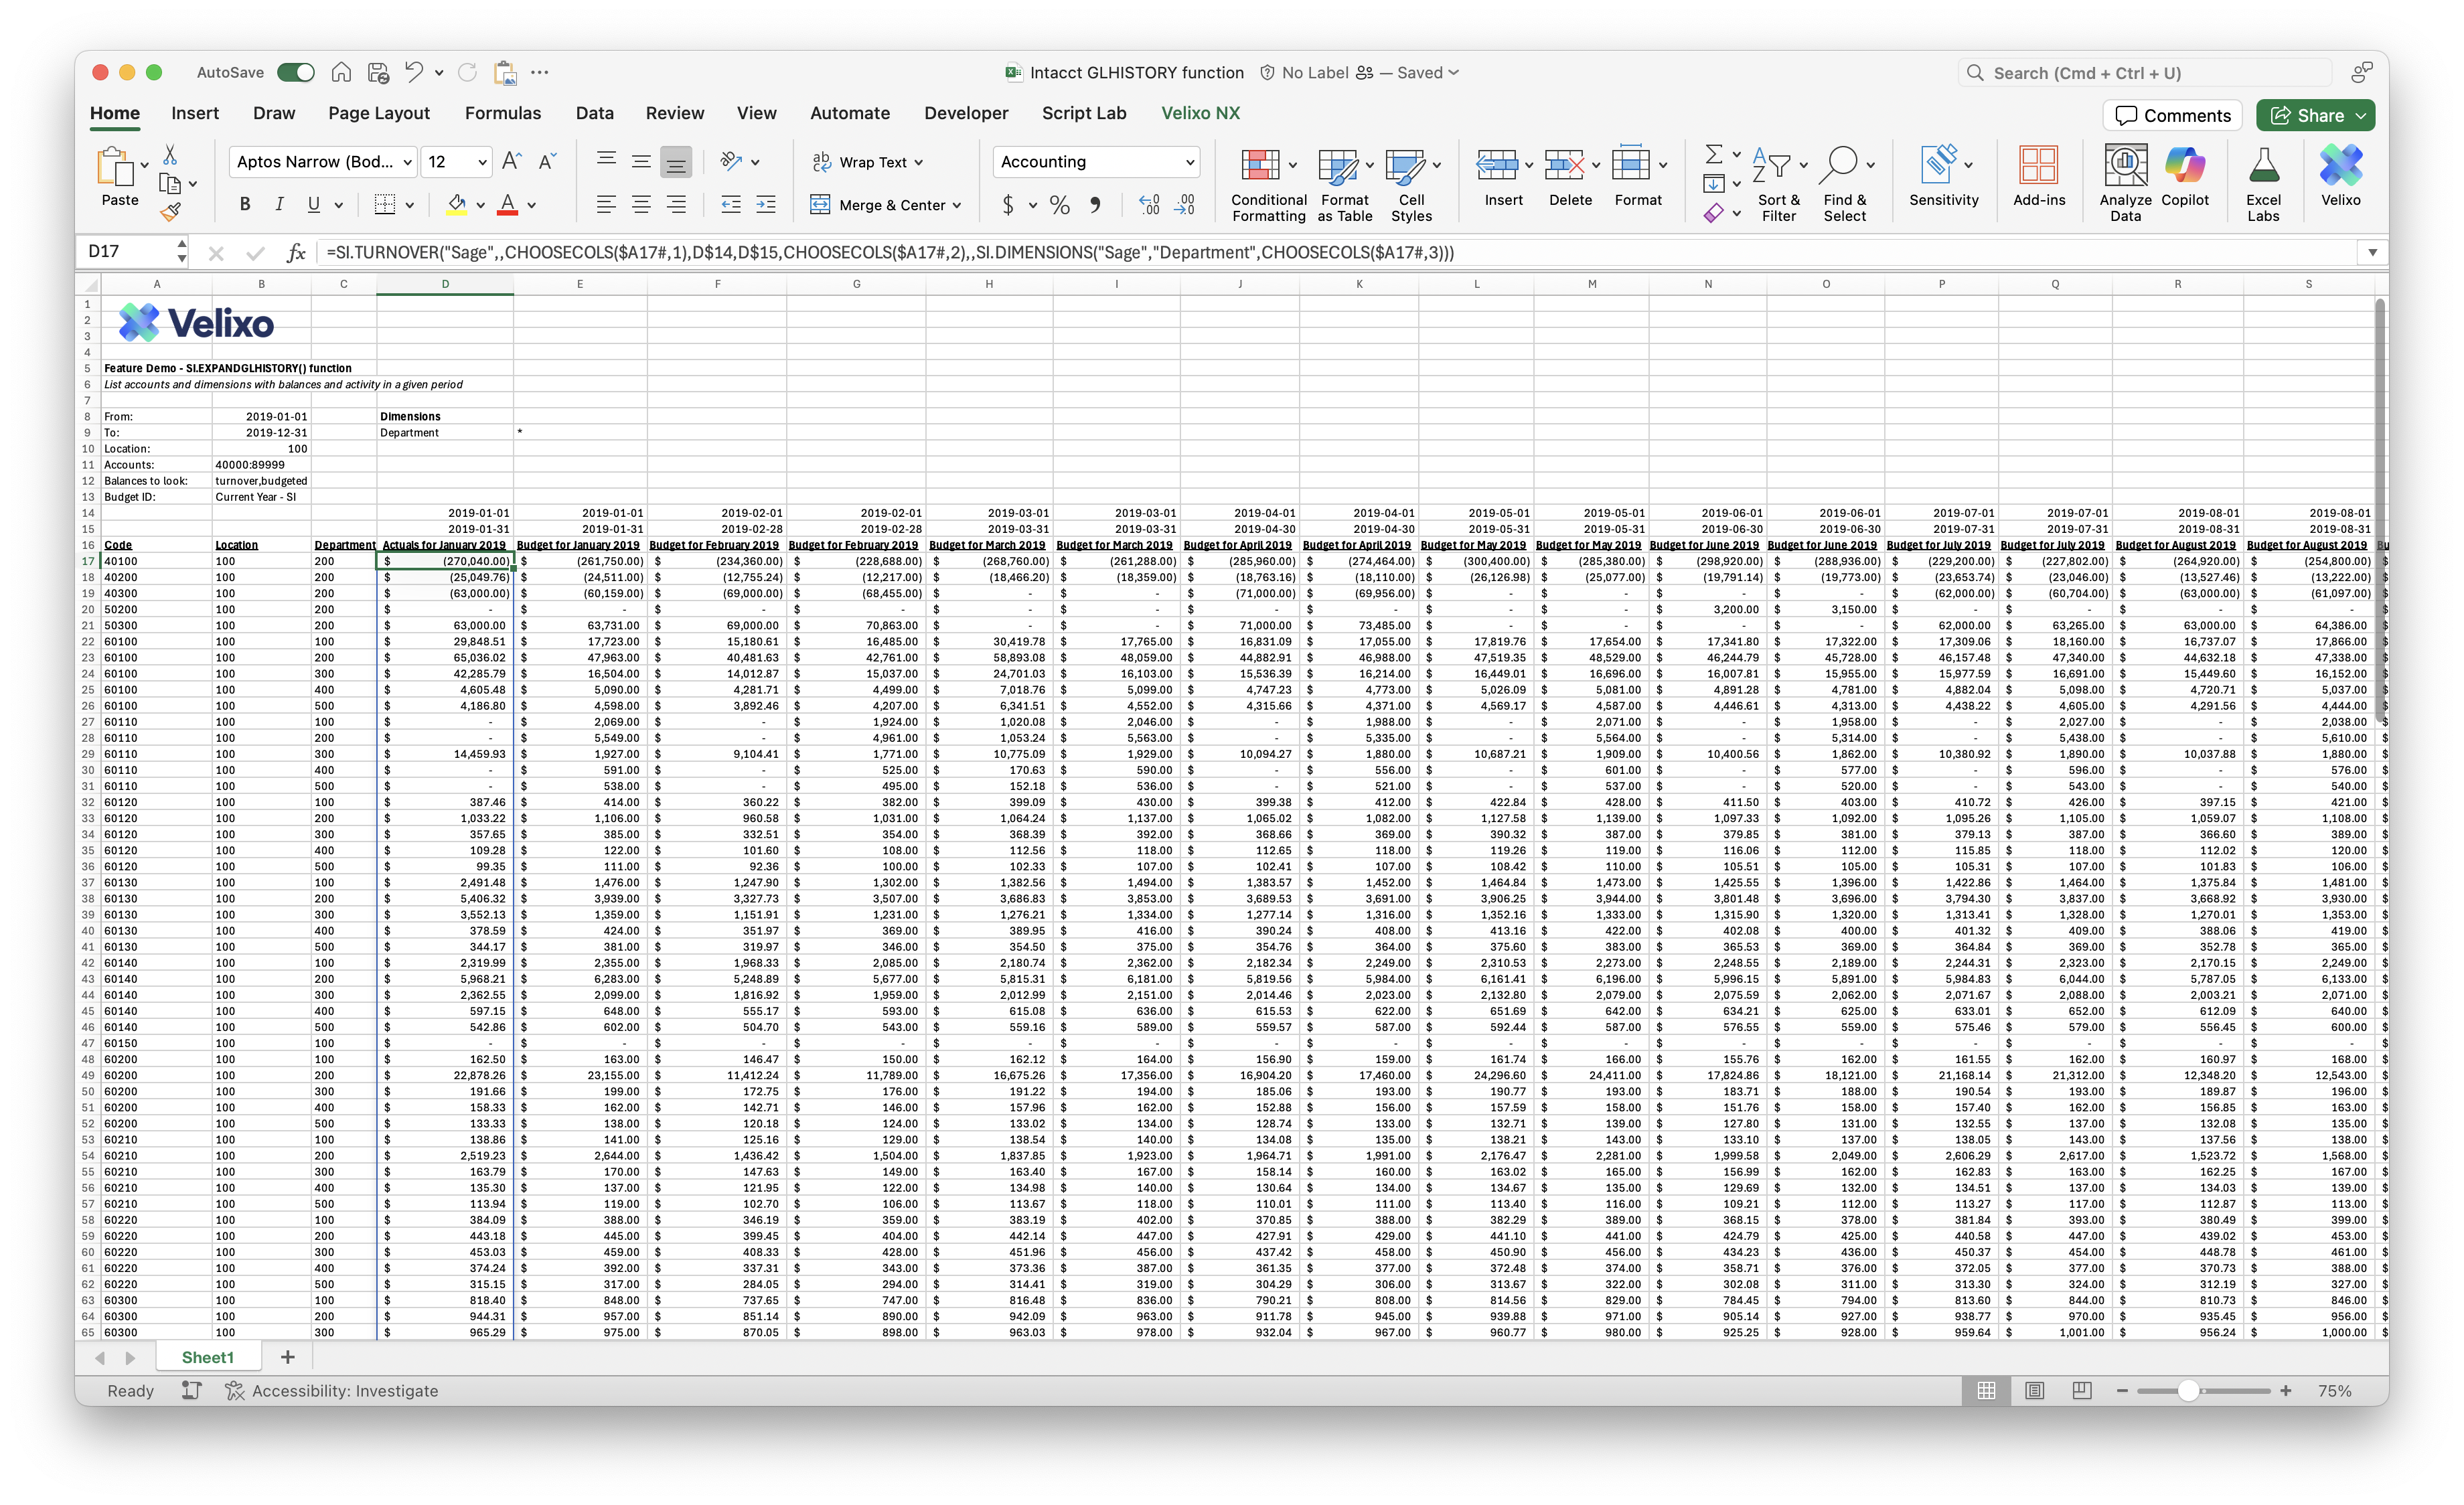Image resolution: width=2464 pixels, height=1505 pixels.
Task: Toggle bold formatting
Action: coord(245,205)
